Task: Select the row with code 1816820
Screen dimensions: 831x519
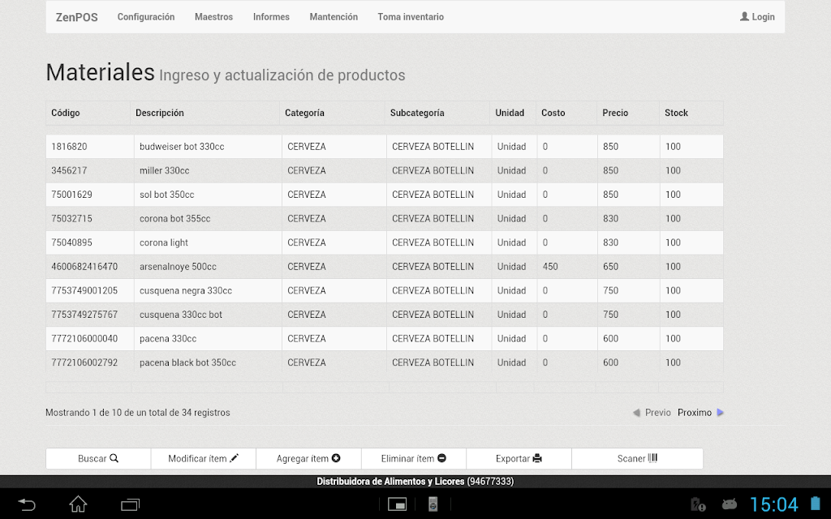Action: pyautogui.click(x=384, y=147)
